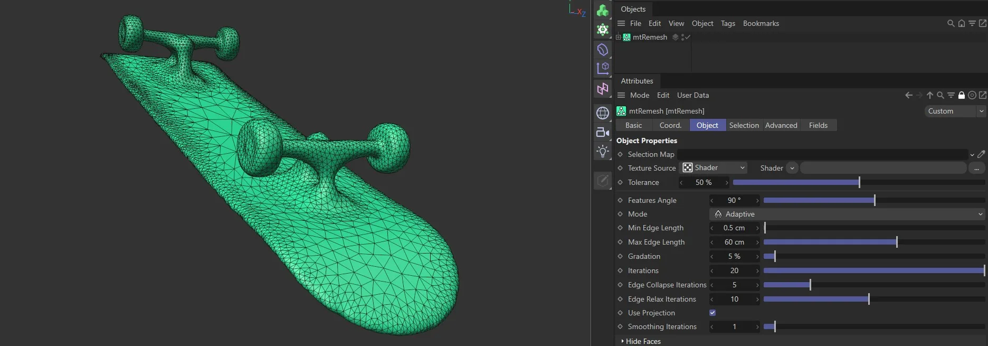The image size is (988, 346).
Task: Click the Attributes back arrow icon
Action: click(x=908, y=96)
